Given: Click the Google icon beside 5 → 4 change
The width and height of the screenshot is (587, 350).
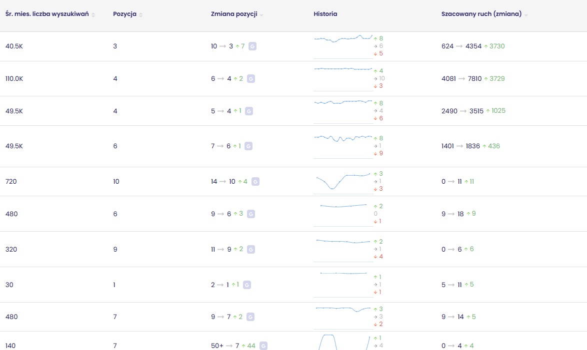Looking at the screenshot, I should pos(249,111).
